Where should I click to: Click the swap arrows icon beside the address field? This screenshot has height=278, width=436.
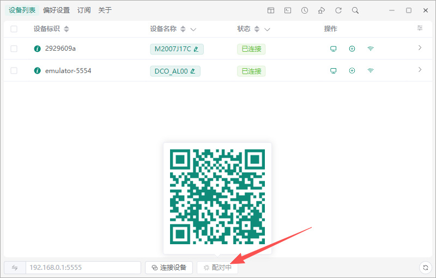[15, 268]
